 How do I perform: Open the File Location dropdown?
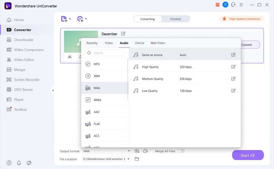pyautogui.click(x=106, y=159)
